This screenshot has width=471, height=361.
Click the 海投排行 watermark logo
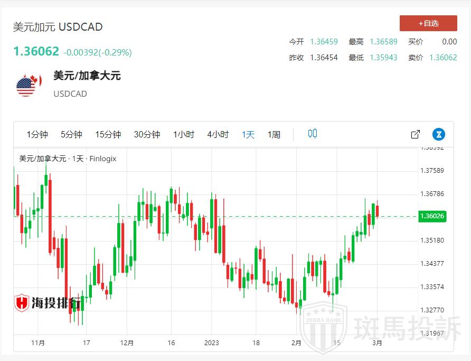[x=48, y=303]
